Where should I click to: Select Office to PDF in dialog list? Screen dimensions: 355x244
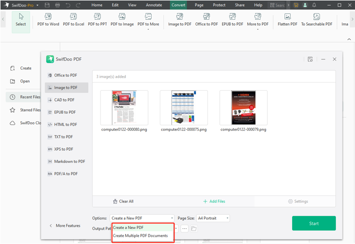(66, 75)
